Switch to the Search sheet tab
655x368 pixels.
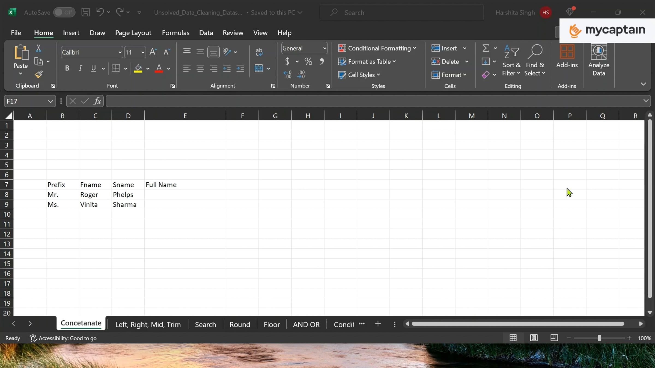[x=205, y=324]
